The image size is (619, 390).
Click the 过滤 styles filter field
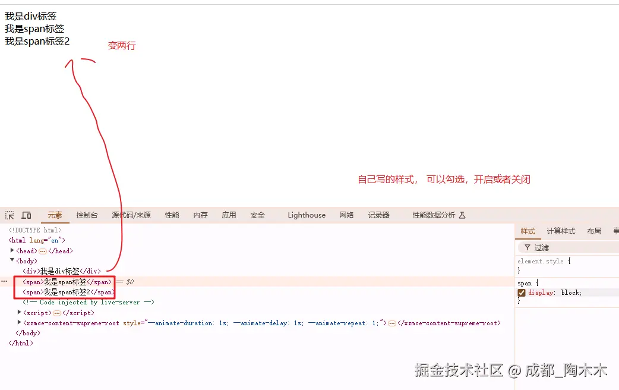point(569,248)
